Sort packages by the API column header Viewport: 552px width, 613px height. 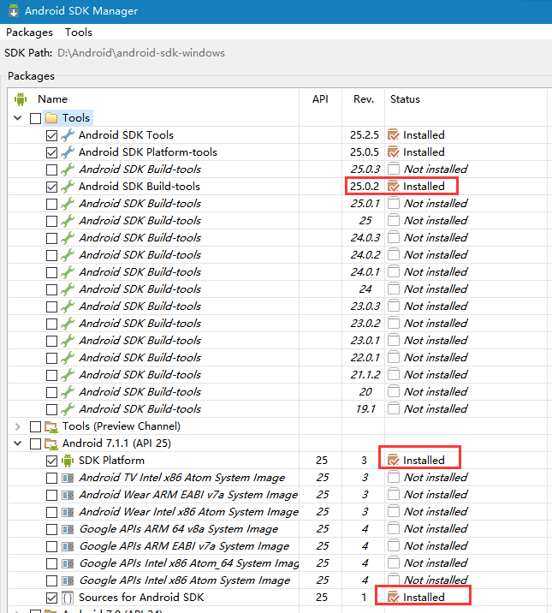tap(320, 98)
